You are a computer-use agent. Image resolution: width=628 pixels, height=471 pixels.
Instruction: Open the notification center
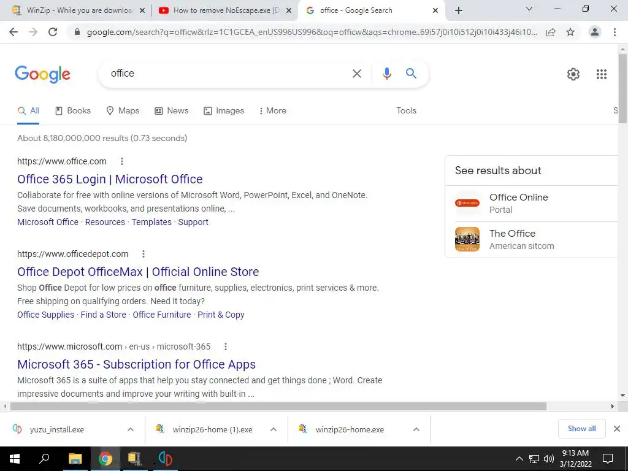[608, 459]
